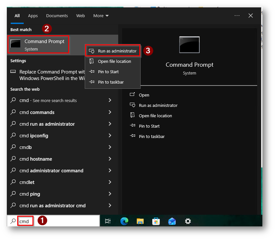Switch to the Documents search tab
This screenshot has height=240, width=276.
click(x=57, y=16)
